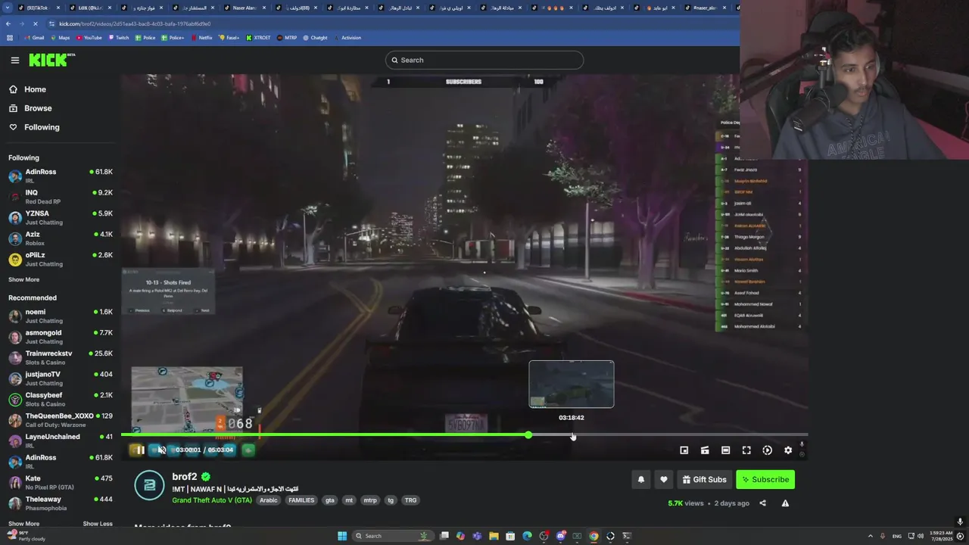Screen dimensions: 969x545
Task: Open YZNSA channel in Following list
Action: [61, 217]
